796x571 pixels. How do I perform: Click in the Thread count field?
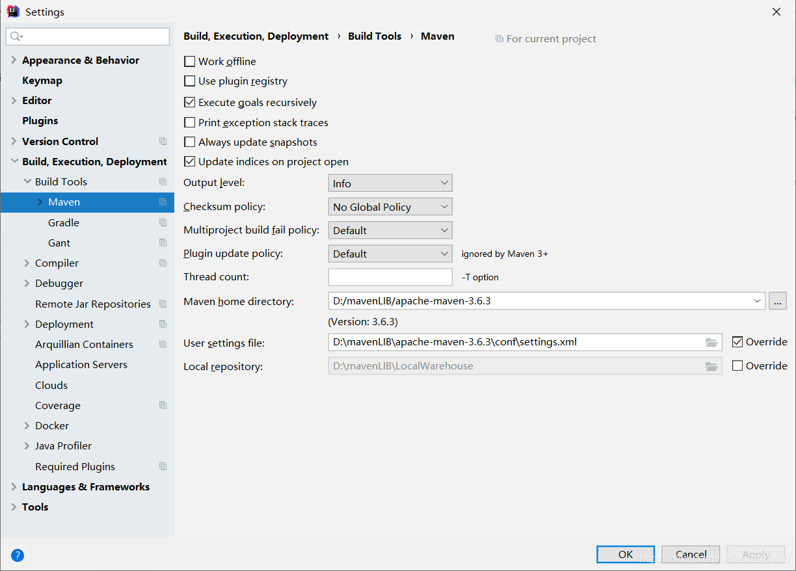click(x=390, y=277)
